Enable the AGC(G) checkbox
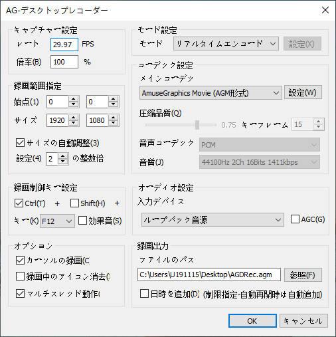This screenshot has height=337, width=336. point(295,219)
